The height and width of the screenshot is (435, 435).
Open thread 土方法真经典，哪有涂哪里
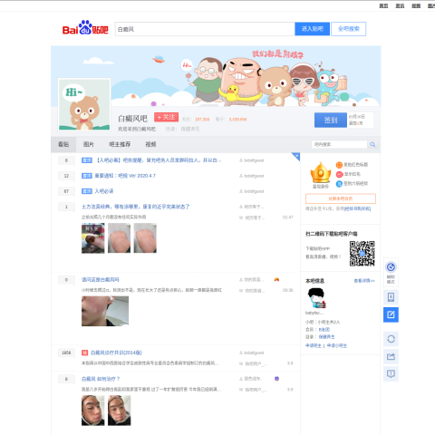pyautogui.click(x=135, y=207)
